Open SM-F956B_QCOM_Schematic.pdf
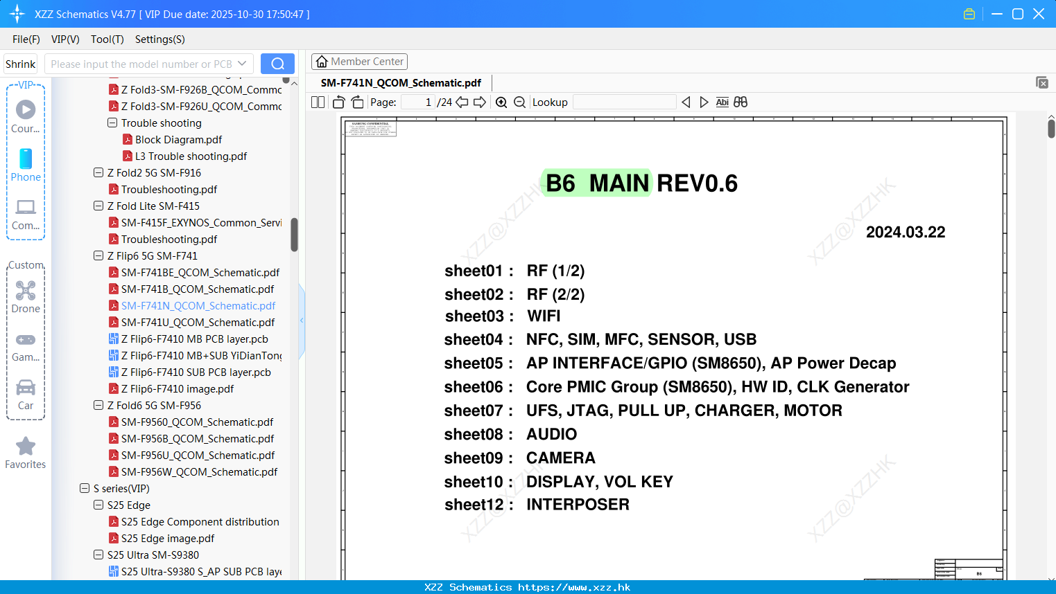The image size is (1056, 594). pyautogui.click(x=198, y=438)
